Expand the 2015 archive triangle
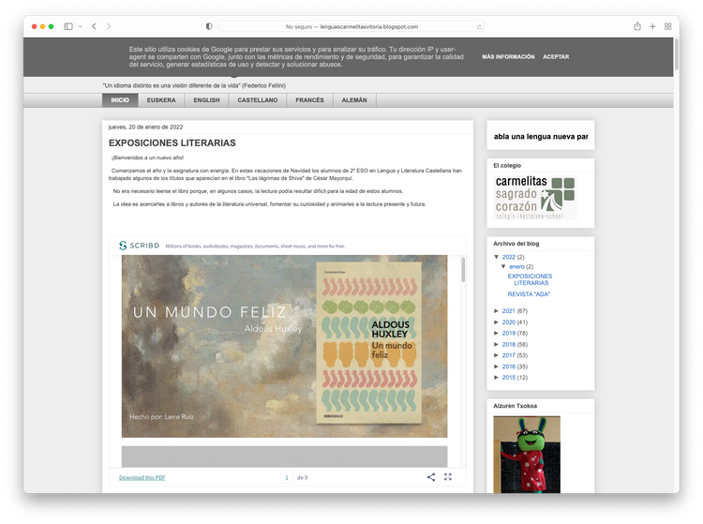703x524 pixels. [496, 378]
